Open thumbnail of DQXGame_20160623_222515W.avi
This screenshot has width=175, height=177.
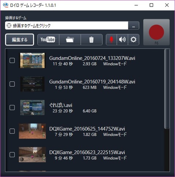(32, 155)
